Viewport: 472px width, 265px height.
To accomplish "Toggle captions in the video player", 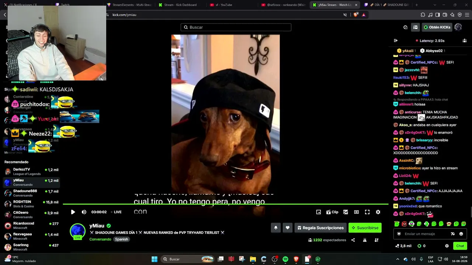I will pos(346,212).
